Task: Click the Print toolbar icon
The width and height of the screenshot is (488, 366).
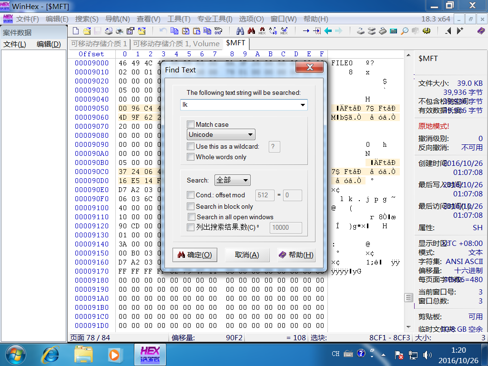Action: 119,31
